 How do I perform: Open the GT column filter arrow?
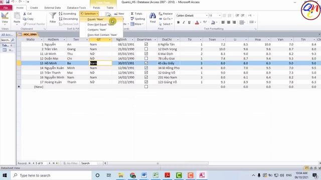click(110, 39)
